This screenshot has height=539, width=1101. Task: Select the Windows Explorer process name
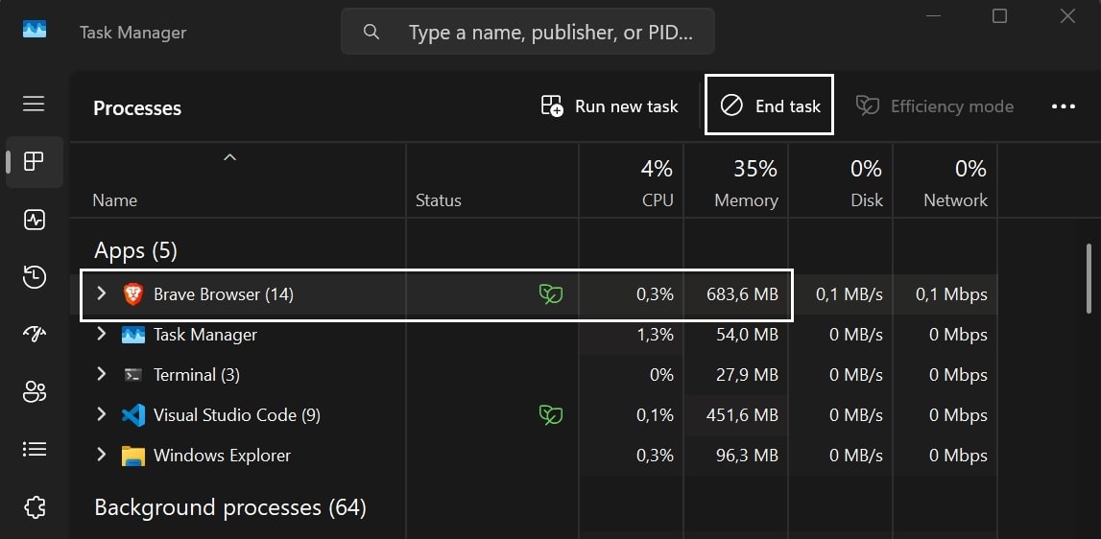tap(222, 456)
